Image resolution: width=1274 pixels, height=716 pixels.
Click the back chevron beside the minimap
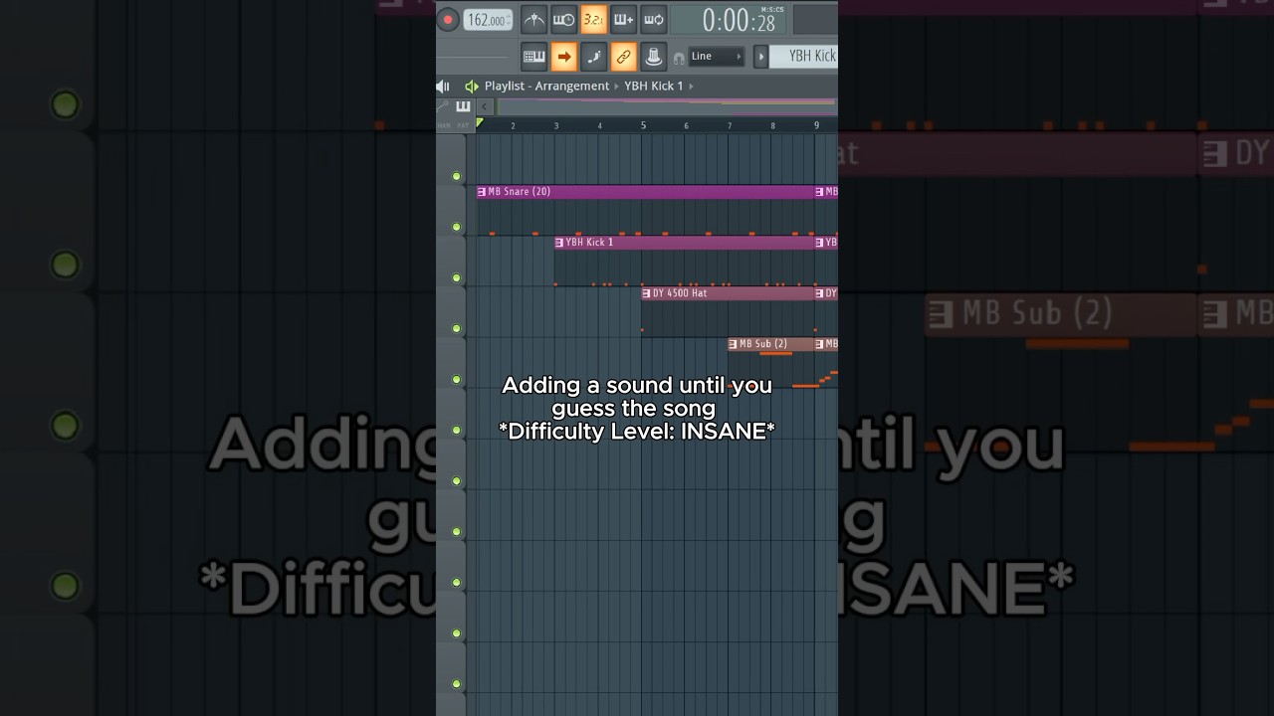[x=485, y=106]
